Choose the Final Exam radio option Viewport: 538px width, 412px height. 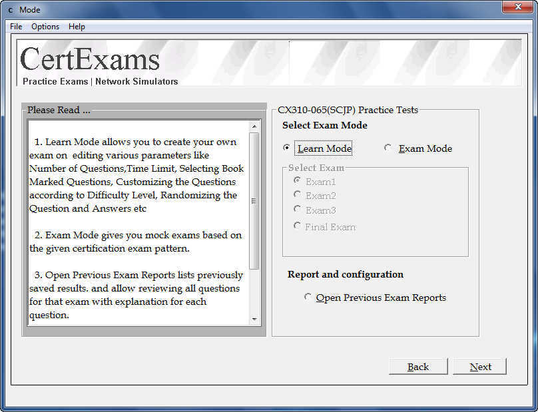(325, 226)
